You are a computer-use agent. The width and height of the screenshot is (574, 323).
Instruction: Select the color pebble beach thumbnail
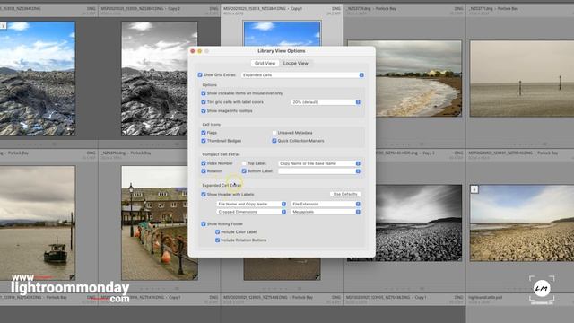522,223
